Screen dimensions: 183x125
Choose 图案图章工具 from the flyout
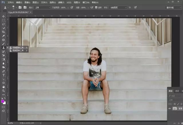tap(17, 51)
